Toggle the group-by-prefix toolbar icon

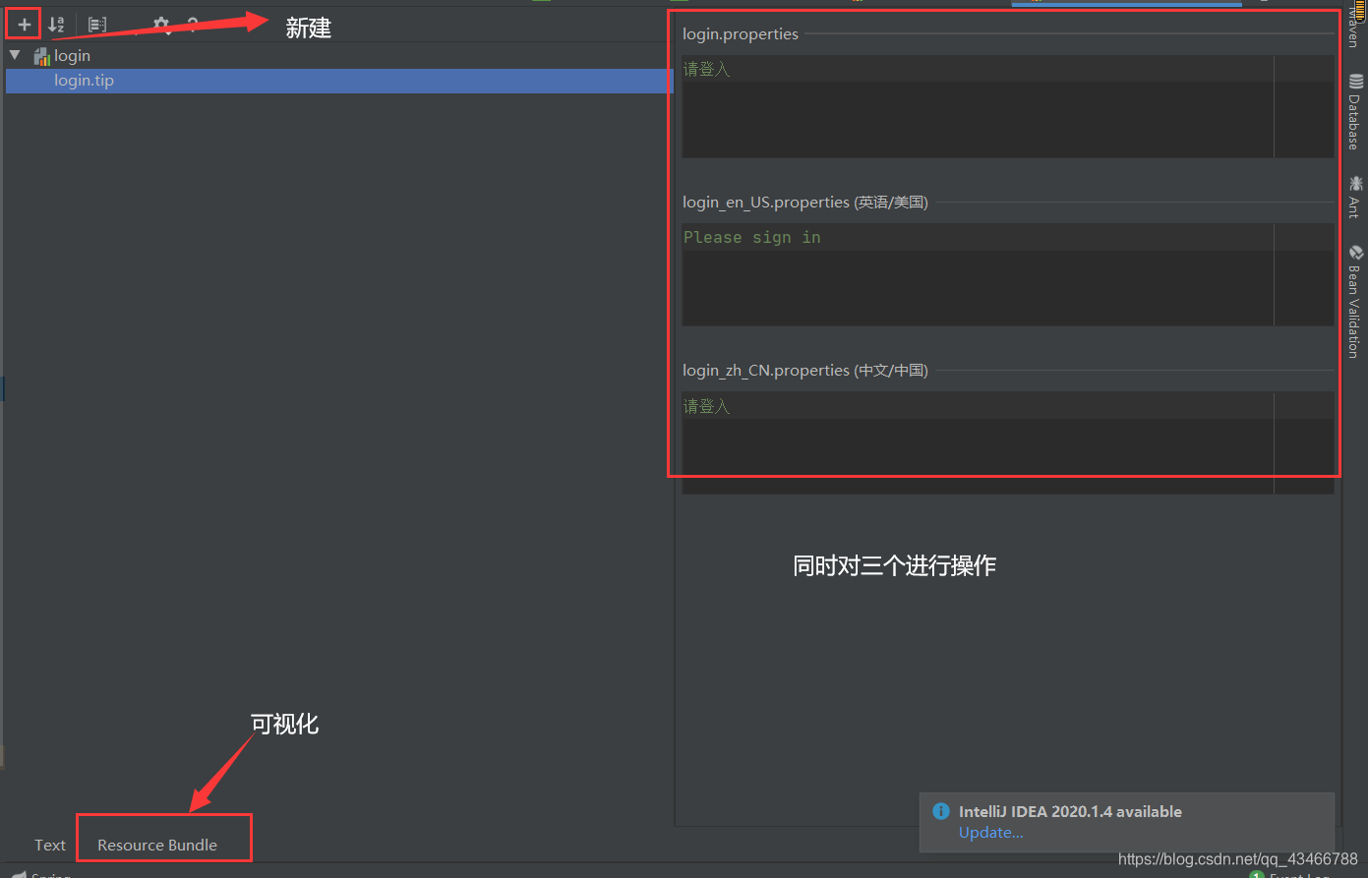point(97,25)
